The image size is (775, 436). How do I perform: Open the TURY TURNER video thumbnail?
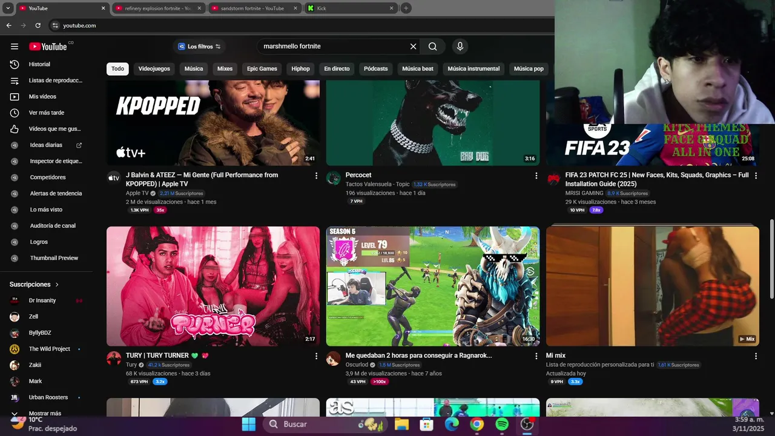pyautogui.click(x=213, y=286)
